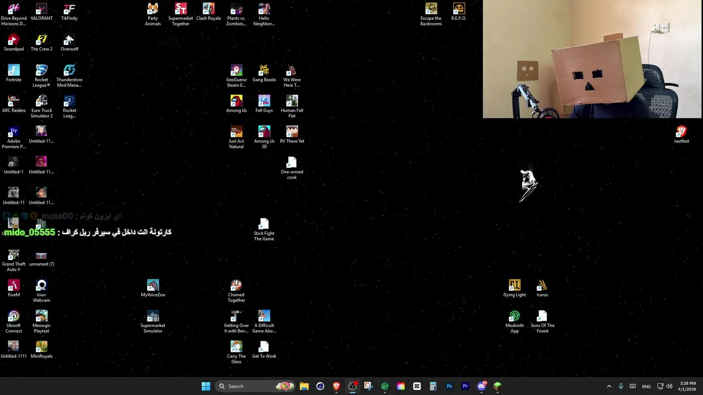Open the Gang Beasts shortcut
Screen dimensions: 703x395
pos(264,74)
